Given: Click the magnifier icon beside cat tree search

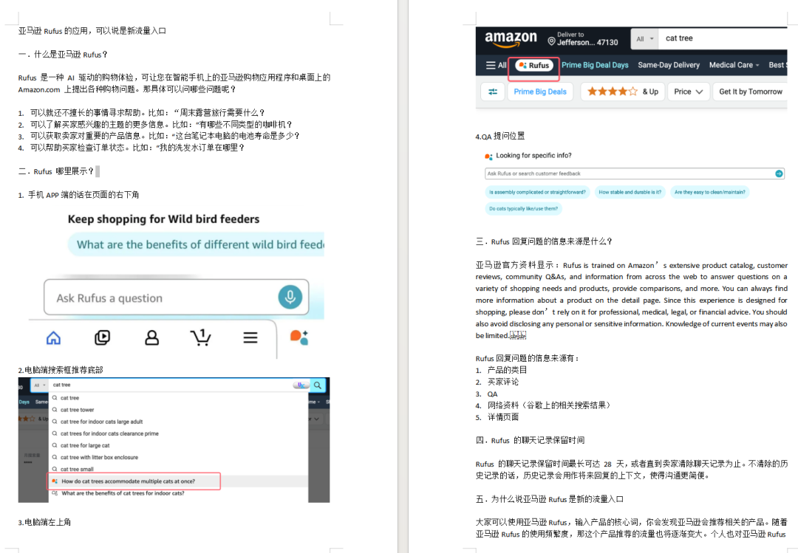Looking at the screenshot, I should (318, 385).
